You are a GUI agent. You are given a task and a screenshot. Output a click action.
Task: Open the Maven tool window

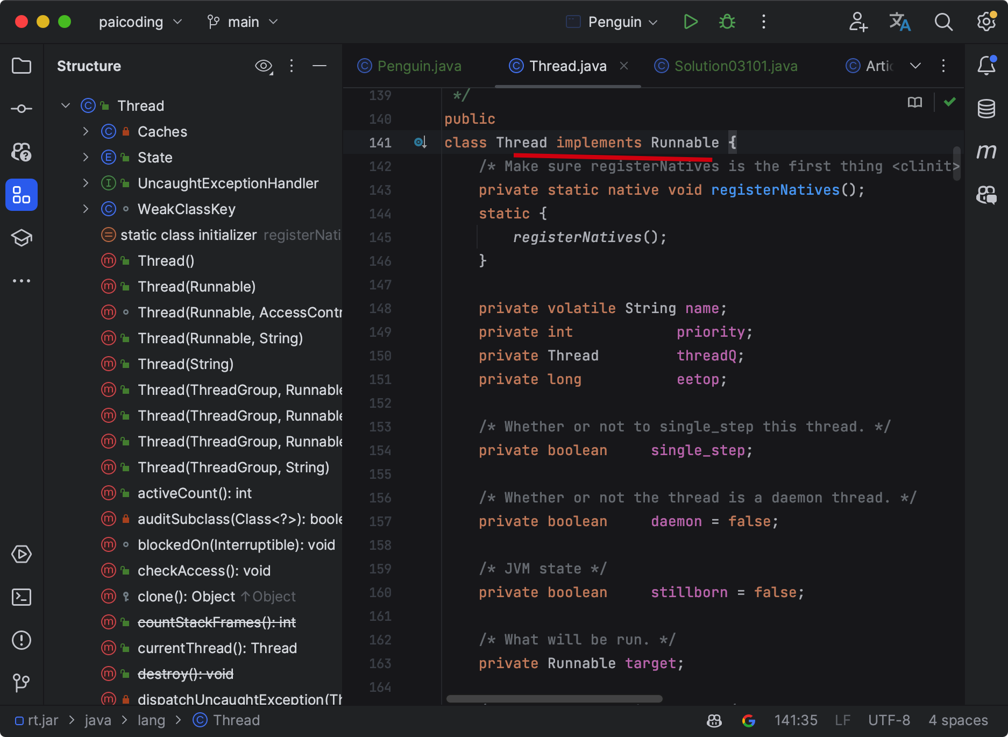[986, 152]
